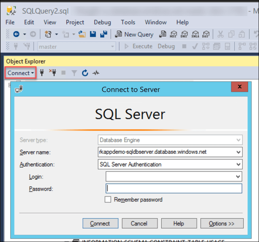Screen dimensions: 259x242
Task: Click the Paste icon in toolbar
Action: pyautogui.click(x=242, y=34)
